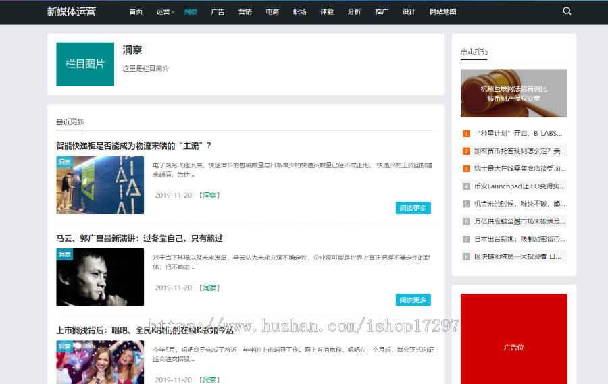The image size is (608, 384).
Task: Click the red 广告位 ad banner
Action: coord(514,339)
